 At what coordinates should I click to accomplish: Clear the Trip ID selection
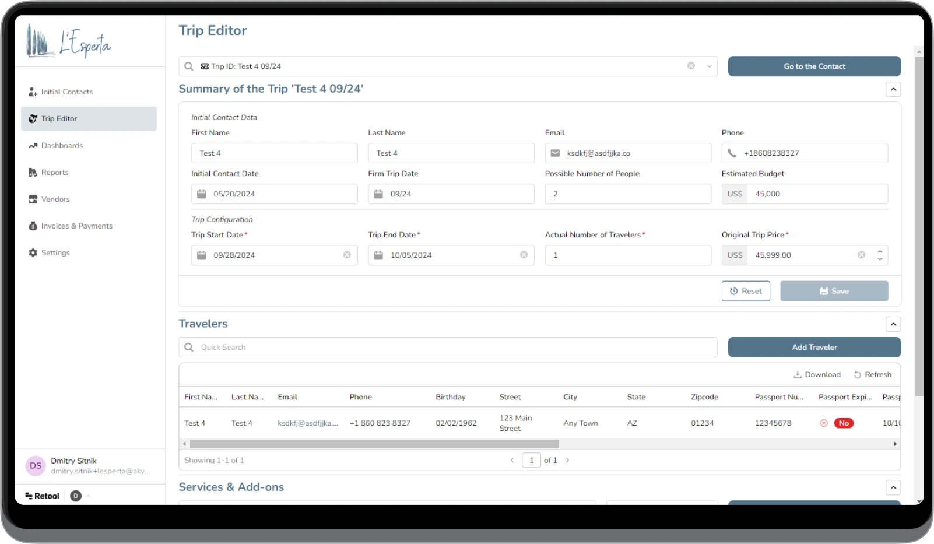(691, 66)
